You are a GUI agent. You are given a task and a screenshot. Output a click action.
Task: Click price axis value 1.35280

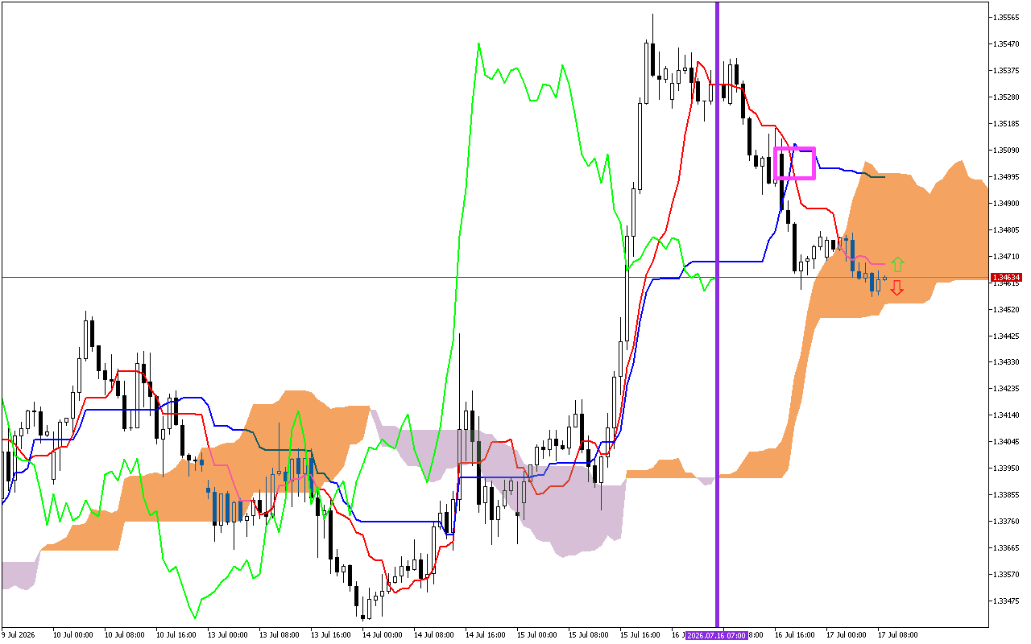click(1007, 97)
